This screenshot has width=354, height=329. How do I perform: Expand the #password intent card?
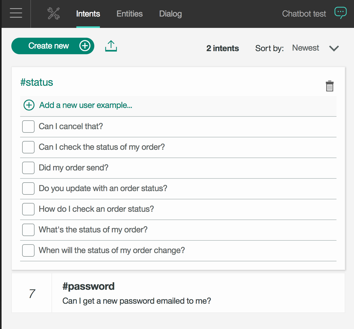(178, 293)
